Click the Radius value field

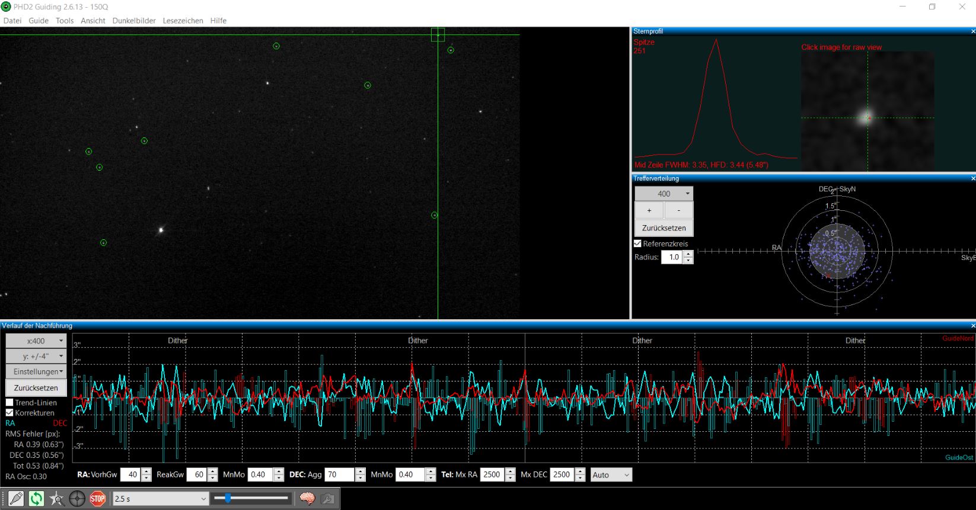(672, 258)
